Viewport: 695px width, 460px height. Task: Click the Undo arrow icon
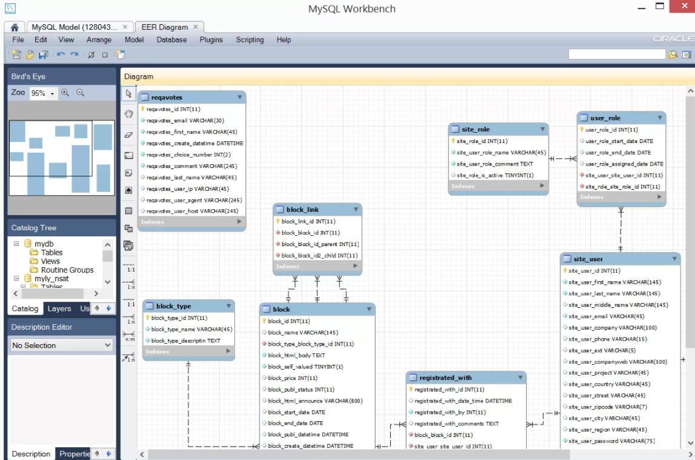pyautogui.click(x=61, y=55)
